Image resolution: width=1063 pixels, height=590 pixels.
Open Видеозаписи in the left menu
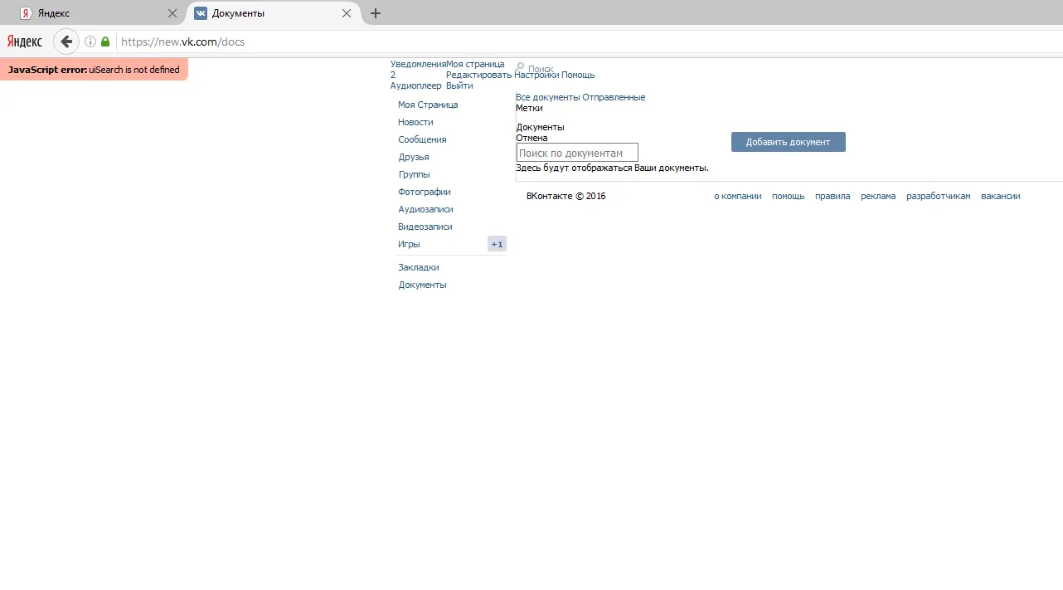[425, 227]
